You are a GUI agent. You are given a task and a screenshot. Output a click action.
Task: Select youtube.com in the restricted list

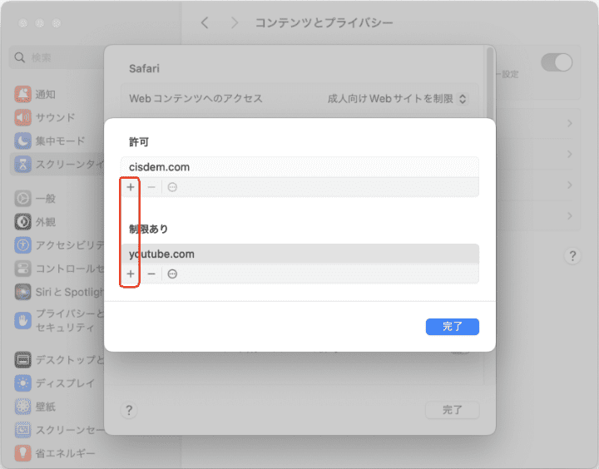click(299, 254)
